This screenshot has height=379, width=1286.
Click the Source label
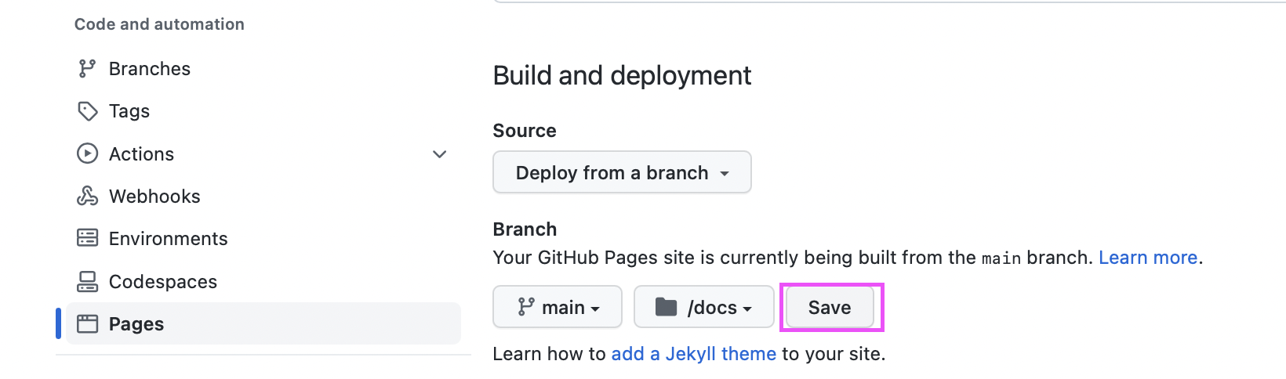coord(525,131)
